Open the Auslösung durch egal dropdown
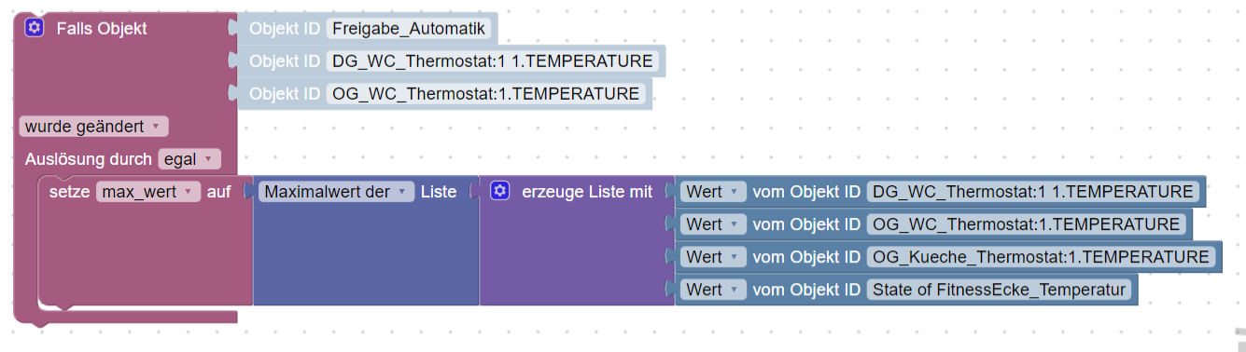Image resolution: width=1246 pixels, height=352 pixels. [x=189, y=159]
